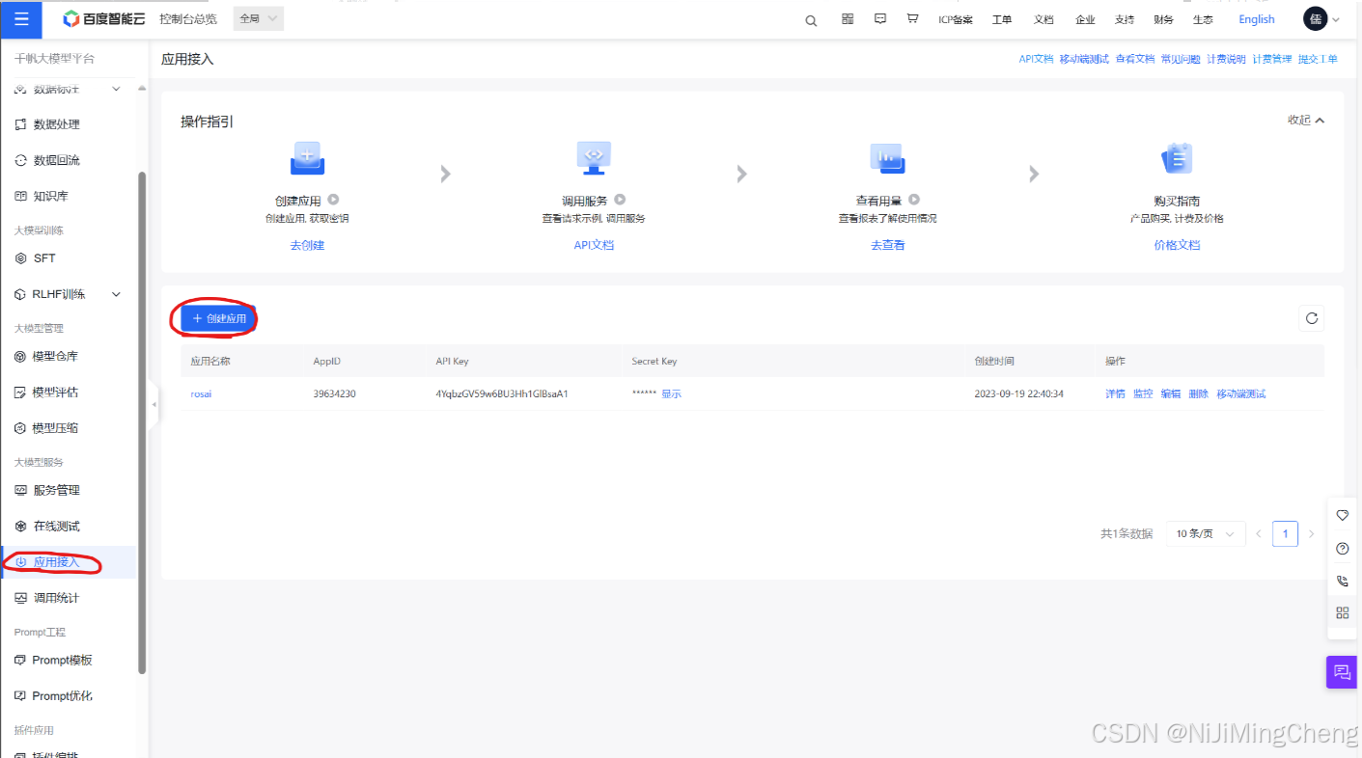The width and height of the screenshot is (1362, 758).
Task: Click the 去创建 link
Action: coord(307,245)
